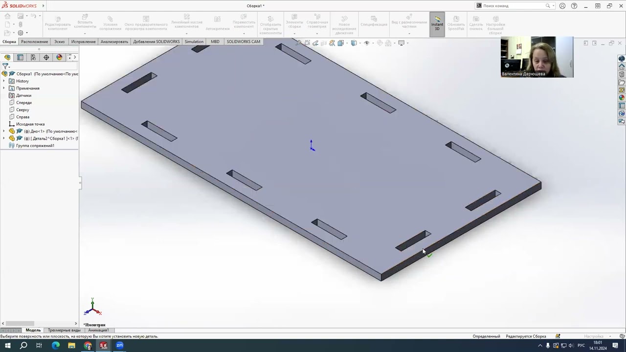The height and width of the screenshot is (352, 626).
Task: Switch to Трехмерные виды bottom tab
Action: tap(64, 330)
